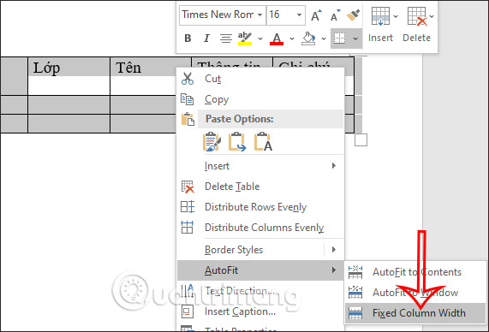The image size is (489, 332).
Task: Choose Delete Table from context menu
Action: click(x=260, y=187)
